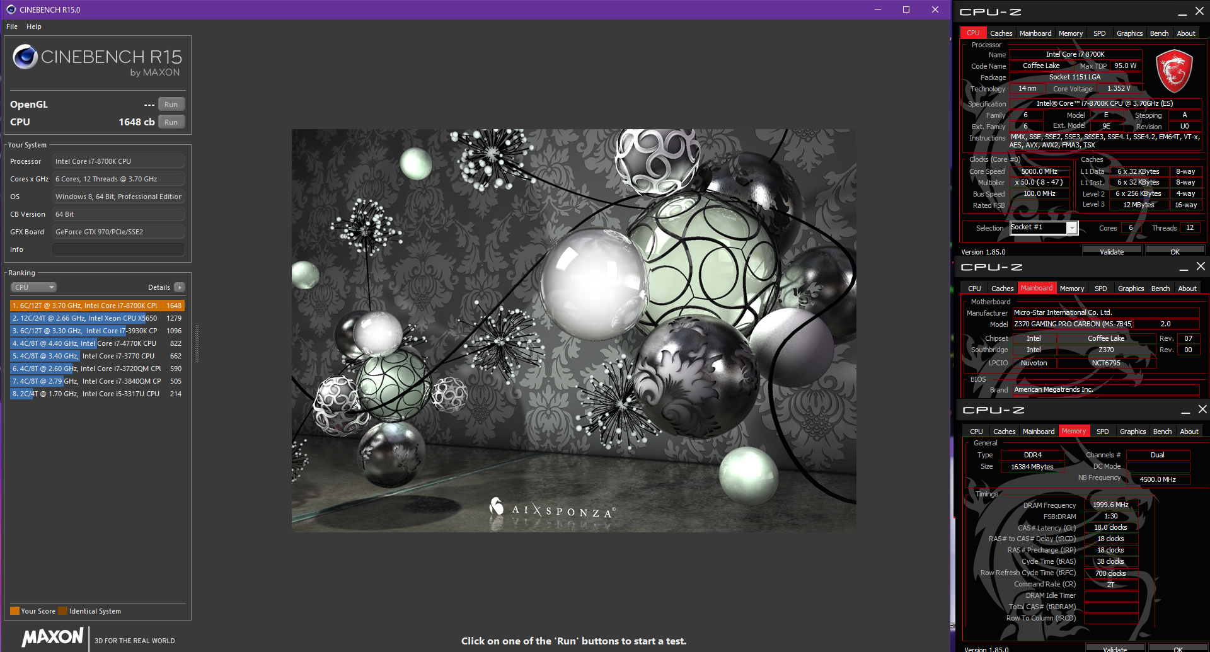Click the Identical System brown legend swatch

click(x=62, y=610)
